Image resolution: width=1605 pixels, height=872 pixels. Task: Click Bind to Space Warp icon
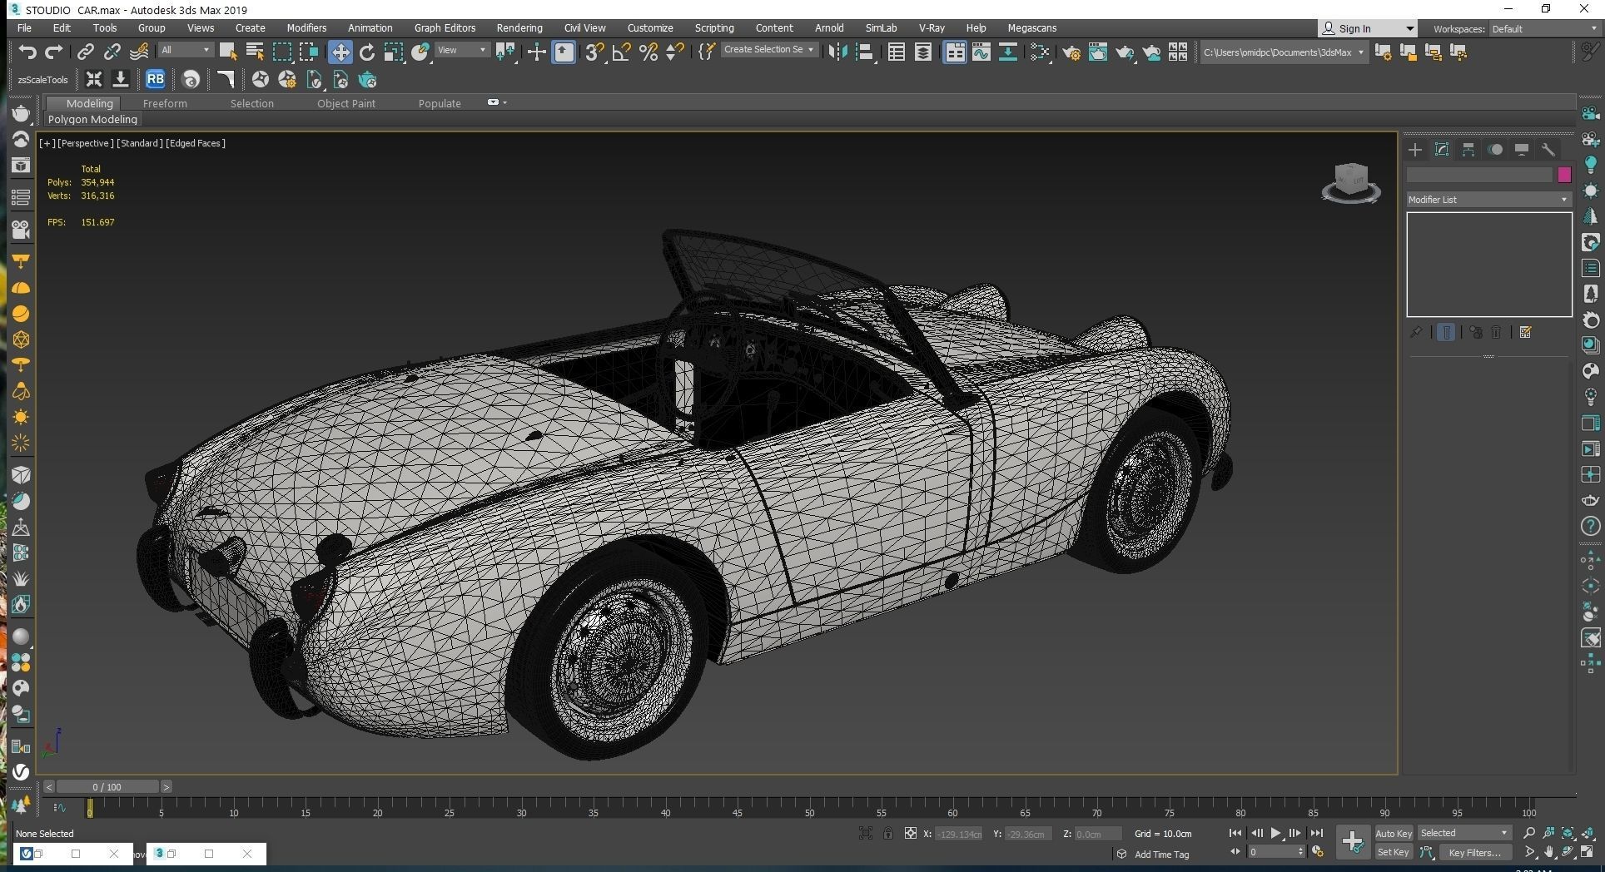tap(139, 52)
